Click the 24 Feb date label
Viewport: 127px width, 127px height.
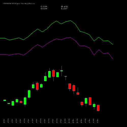pyautogui.click(x=49, y=121)
